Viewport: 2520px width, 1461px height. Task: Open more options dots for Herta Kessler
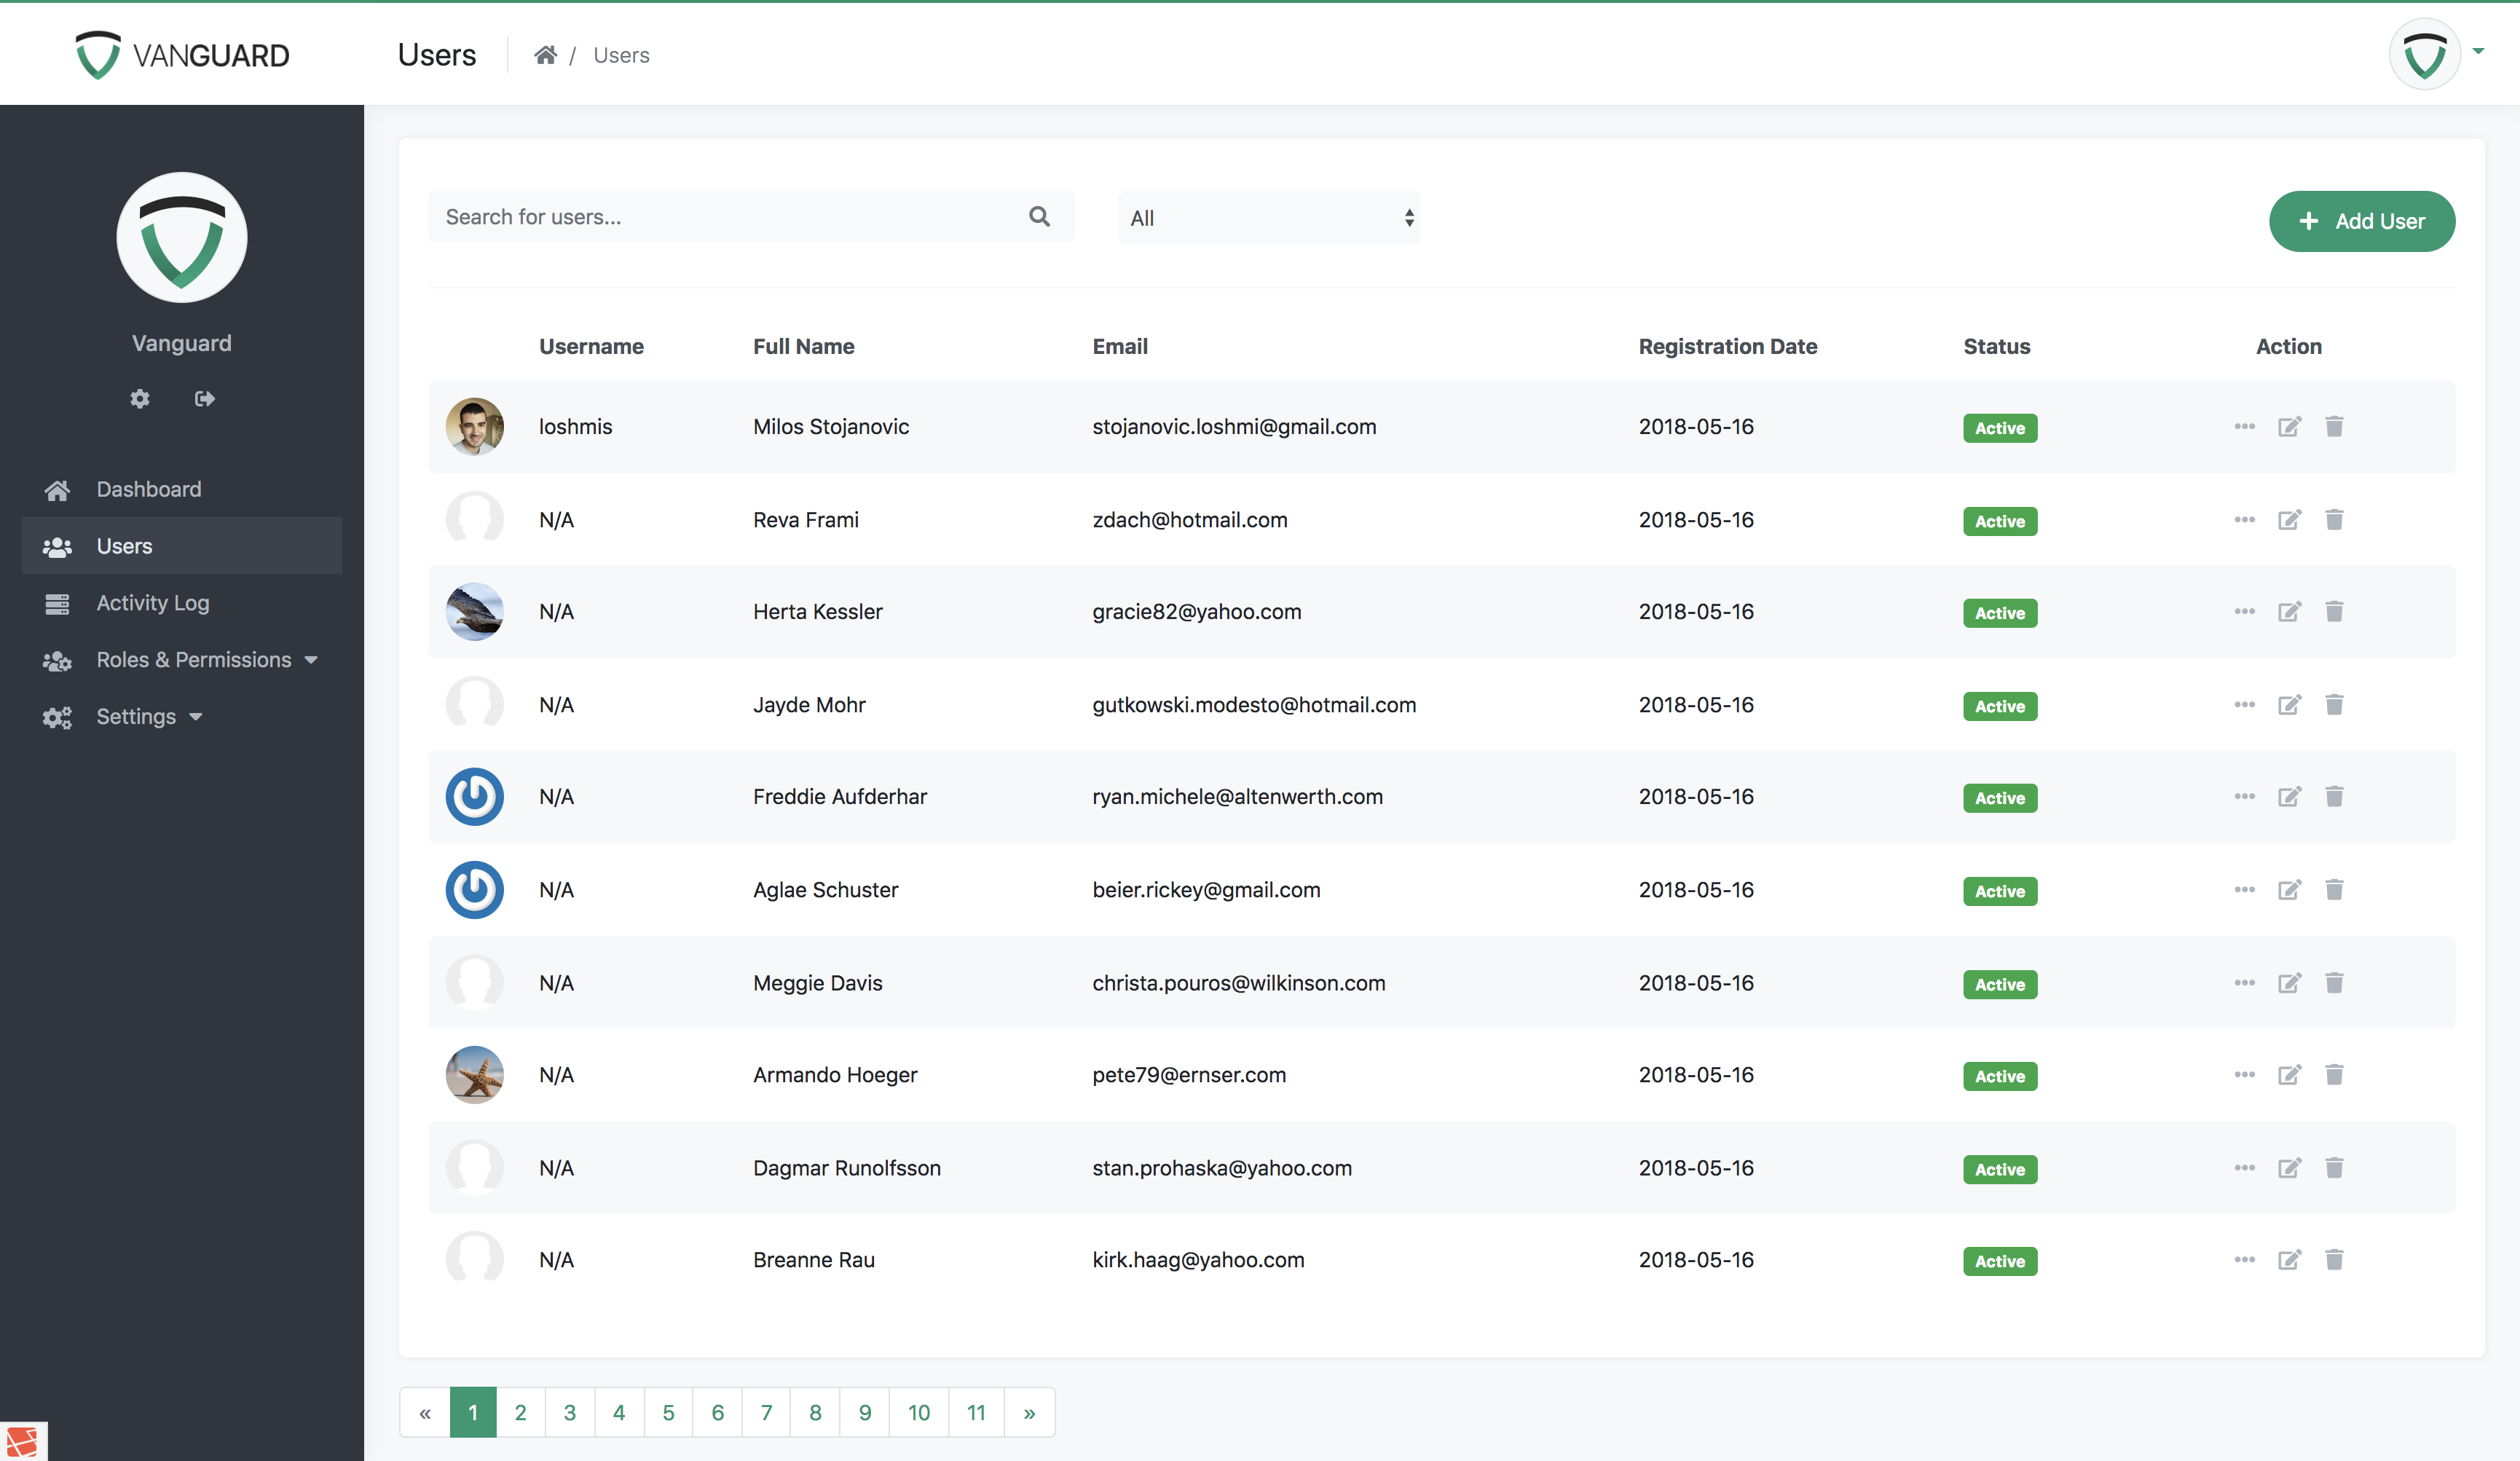click(x=2244, y=611)
